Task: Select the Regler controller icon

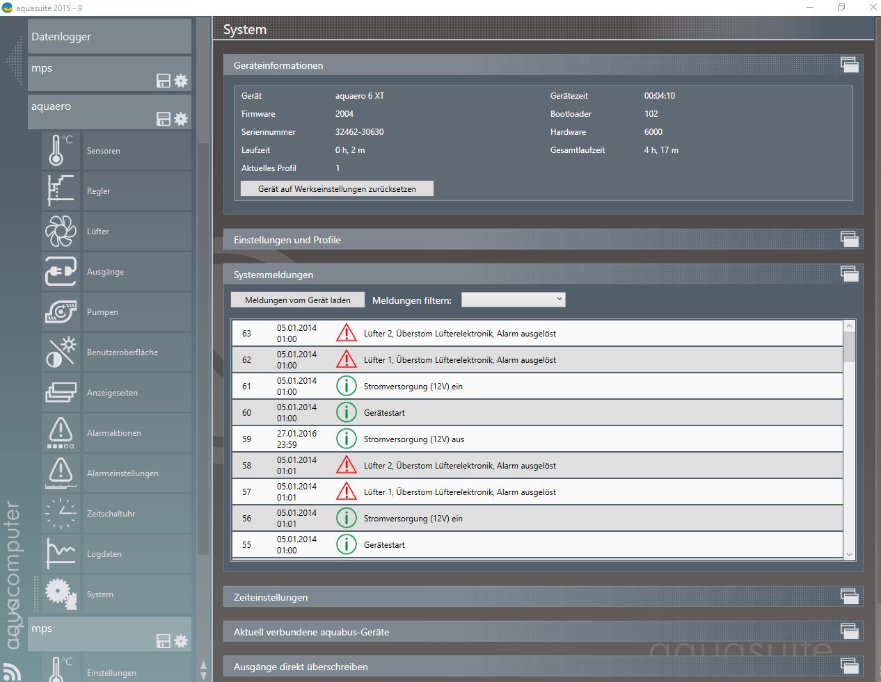Action: click(x=61, y=190)
